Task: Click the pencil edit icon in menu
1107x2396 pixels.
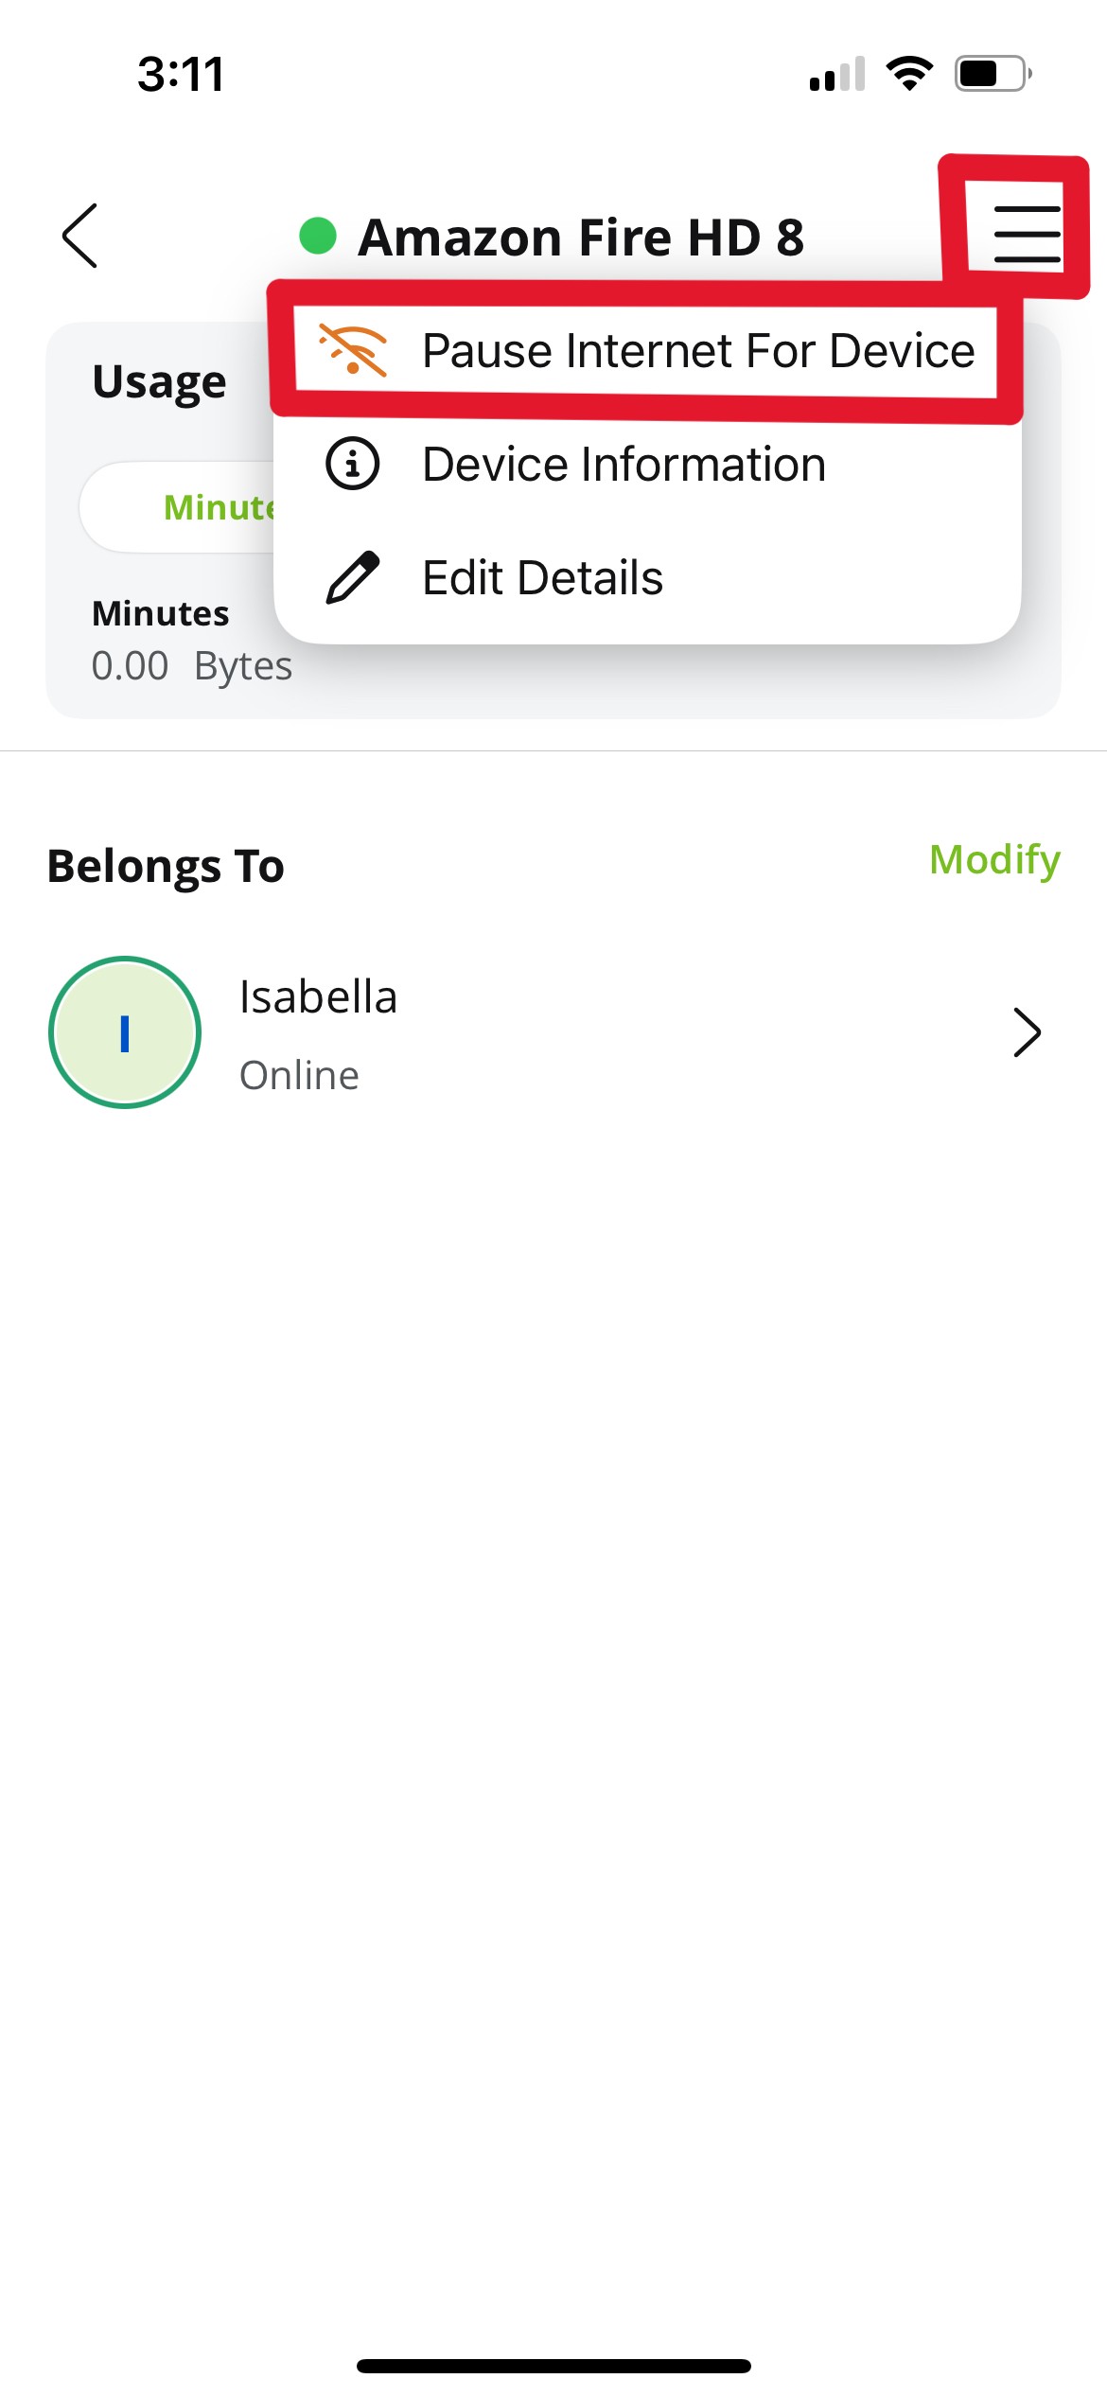Action: (353, 577)
